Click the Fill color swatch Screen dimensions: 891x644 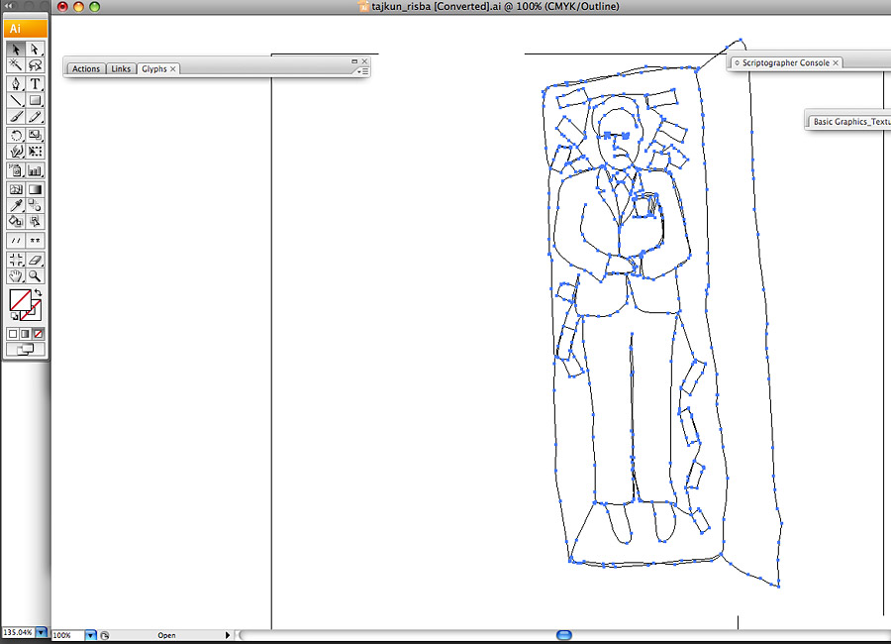pyautogui.click(x=19, y=299)
